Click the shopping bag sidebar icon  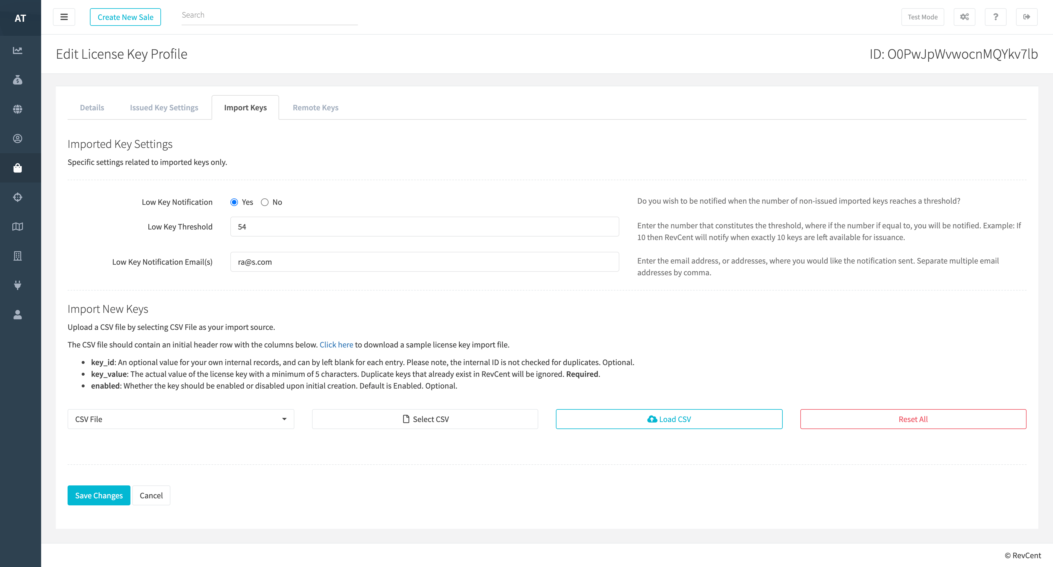click(18, 168)
